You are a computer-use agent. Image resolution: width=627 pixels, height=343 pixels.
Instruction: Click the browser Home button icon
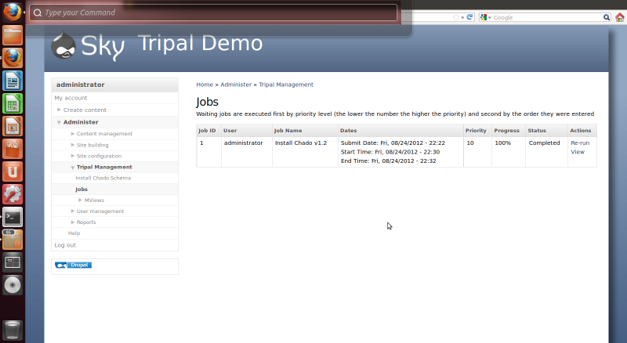[620, 17]
